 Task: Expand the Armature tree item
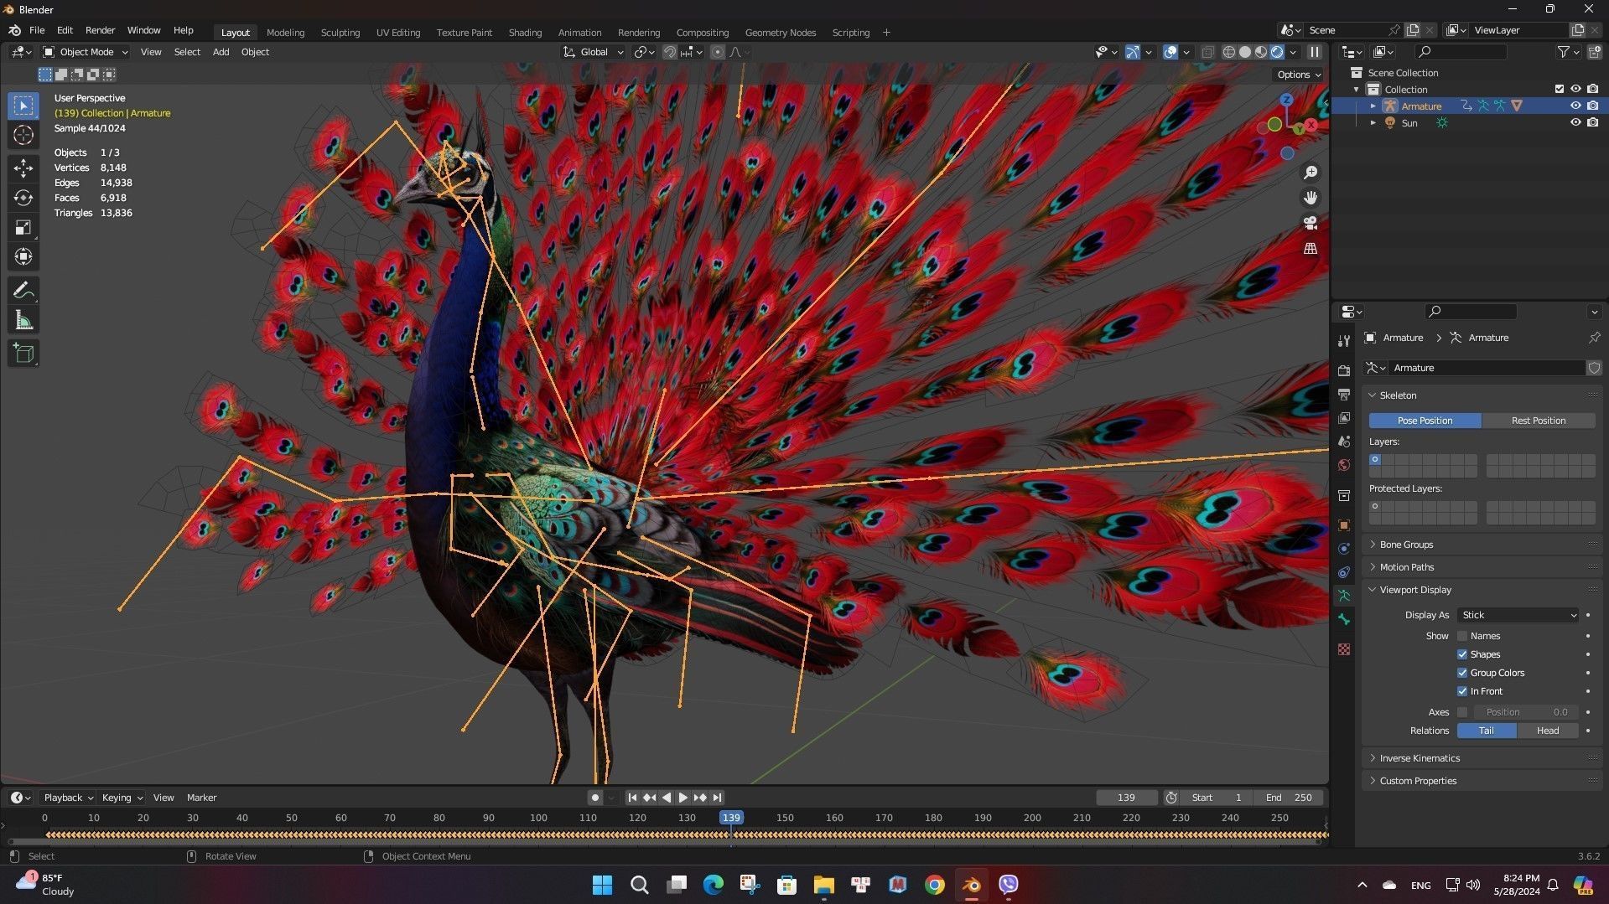[1373, 106]
